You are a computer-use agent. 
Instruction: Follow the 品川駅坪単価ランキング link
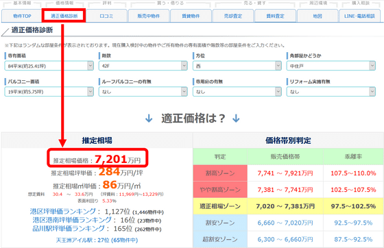(x=69, y=229)
